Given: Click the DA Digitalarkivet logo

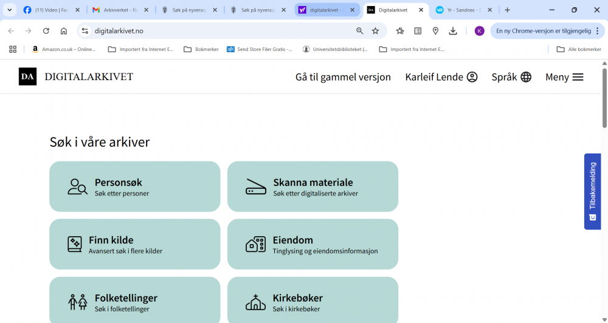Looking at the screenshot, I should coord(27,76).
